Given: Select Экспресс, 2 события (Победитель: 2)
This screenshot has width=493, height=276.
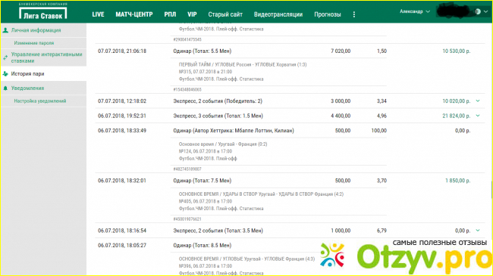Looking at the screenshot, I should point(218,101).
